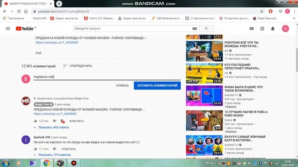Open the Rubik's cube app in taskbar
The image size is (298, 167).
coord(60,163)
